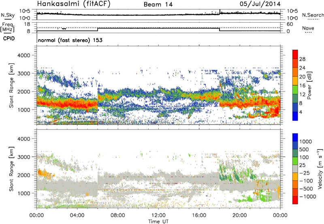The image size is (324, 224).
Task: Select the light green Velocity color bar segment
Action: pyautogui.click(x=295, y=161)
